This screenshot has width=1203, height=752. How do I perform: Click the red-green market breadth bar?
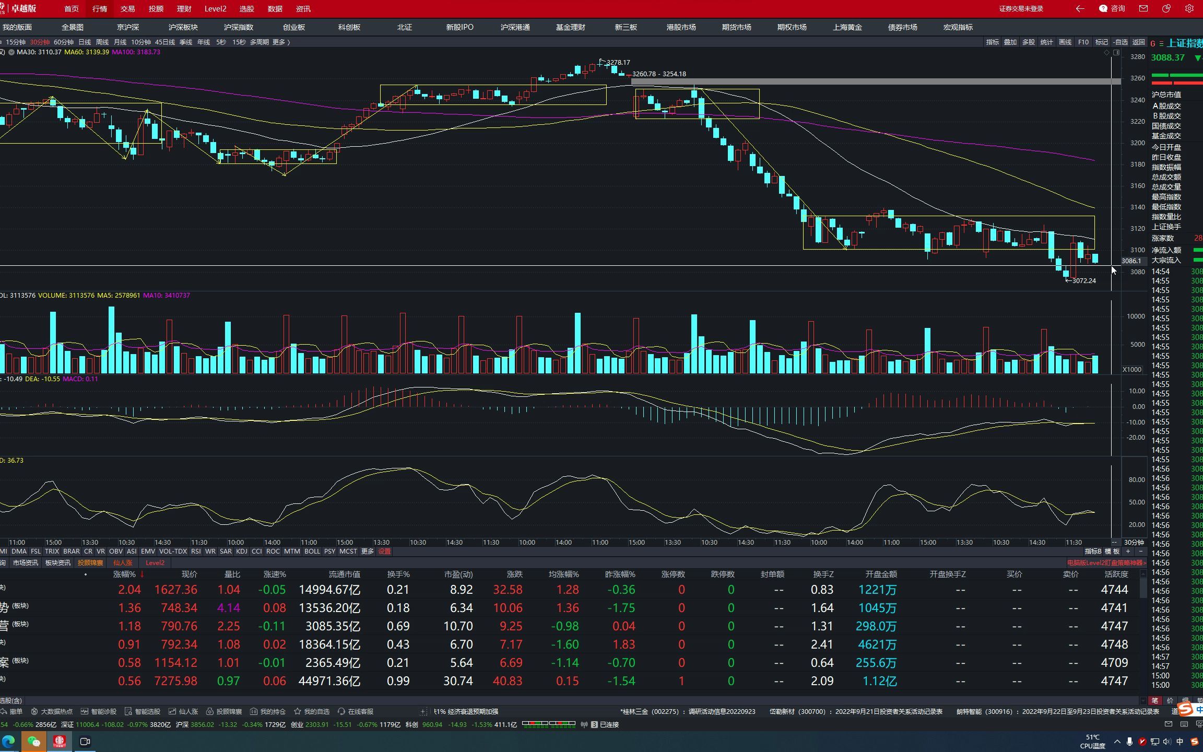[548, 724]
